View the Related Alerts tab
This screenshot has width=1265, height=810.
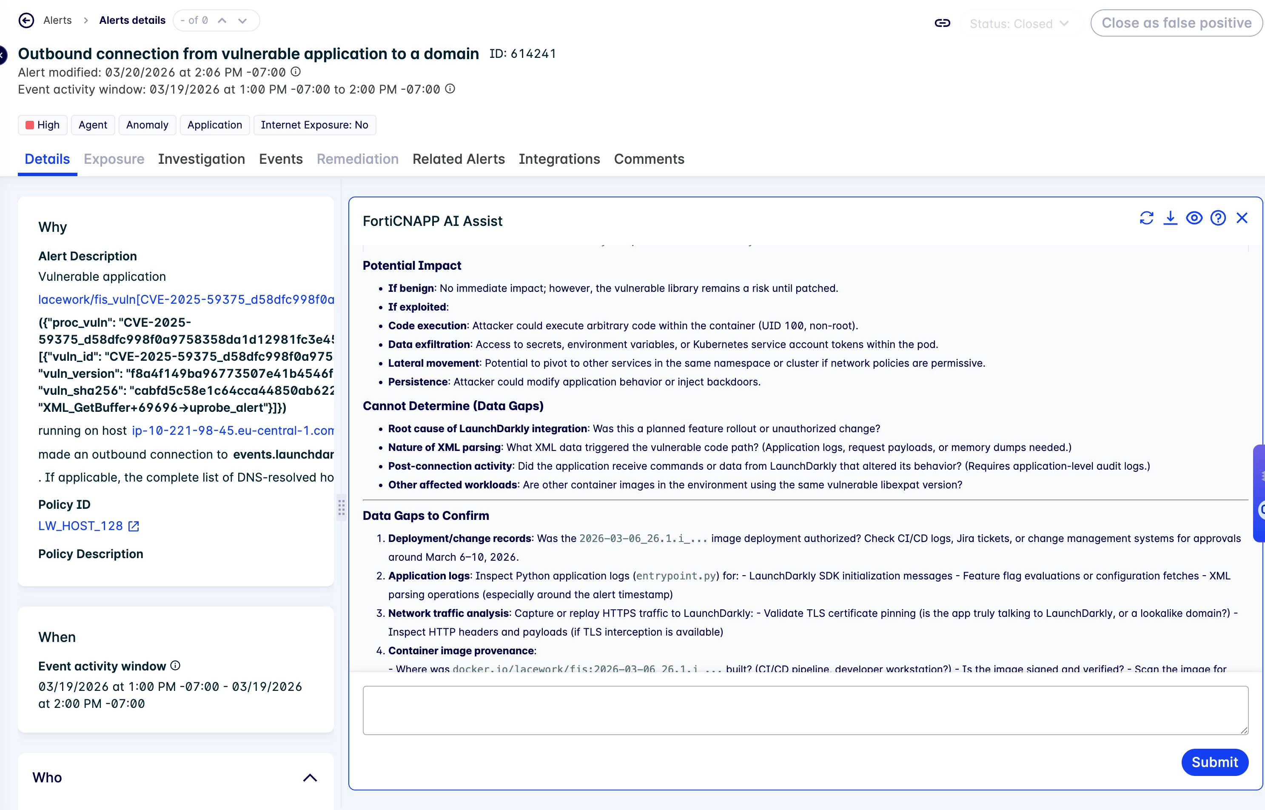[x=459, y=159]
